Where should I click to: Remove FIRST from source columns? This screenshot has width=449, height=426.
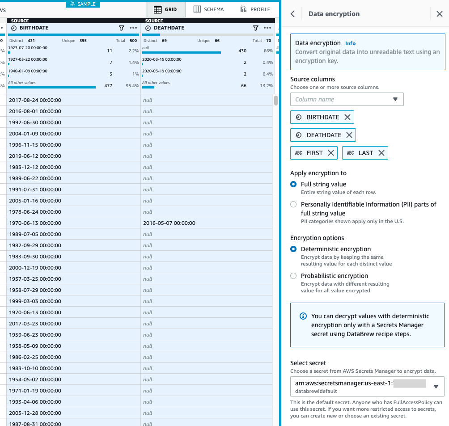[331, 153]
